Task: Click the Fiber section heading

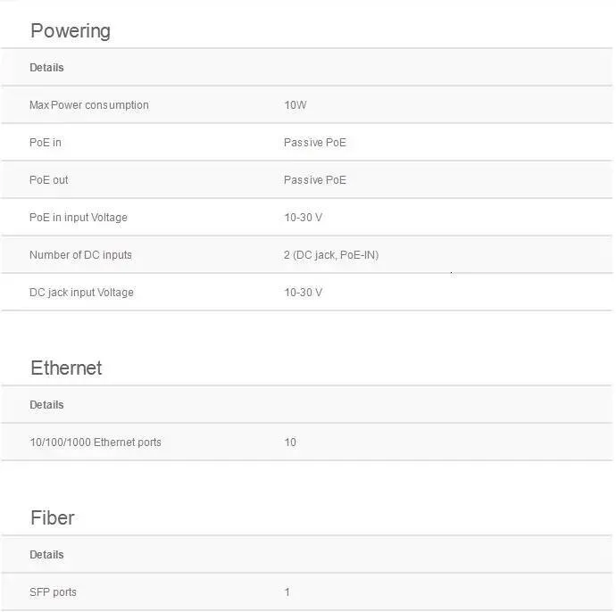Action: [x=53, y=518]
